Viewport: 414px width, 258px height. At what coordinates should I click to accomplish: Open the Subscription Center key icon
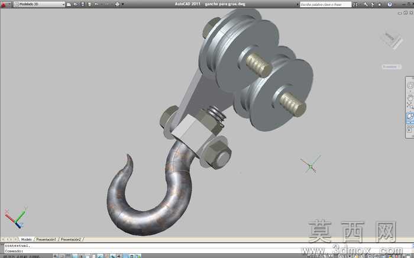coord(366,5)
